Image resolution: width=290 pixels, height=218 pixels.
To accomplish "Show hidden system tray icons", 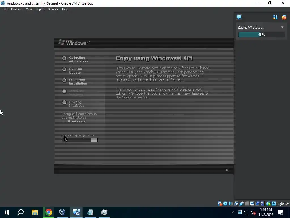I will [x=233, y=212].
